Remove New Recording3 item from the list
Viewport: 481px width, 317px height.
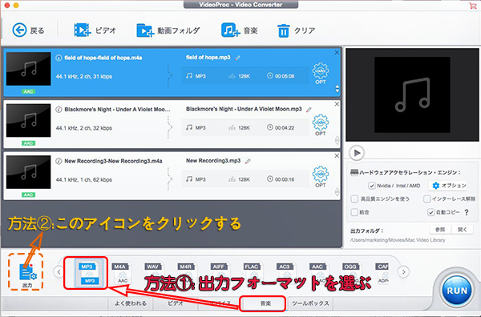(x=337, y=155)
